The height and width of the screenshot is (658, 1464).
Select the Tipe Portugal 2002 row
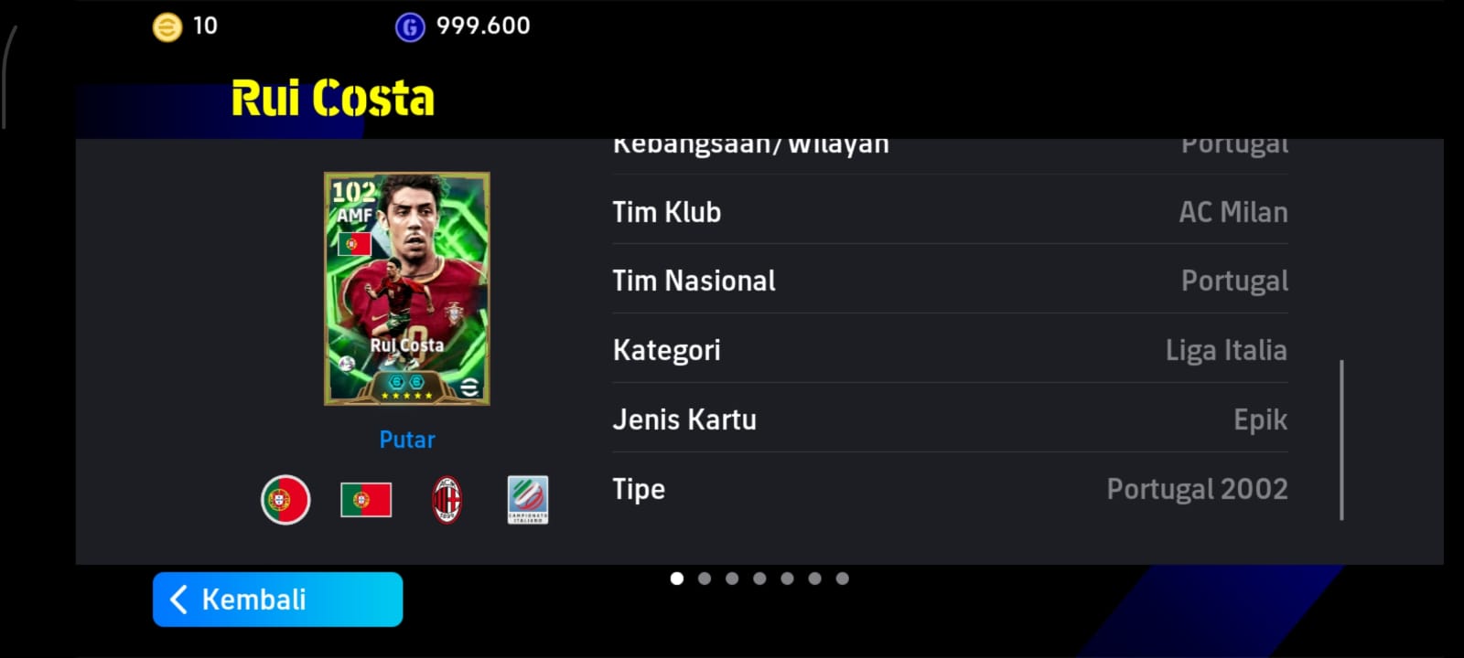pyautogui.click(x=950, y=489)
